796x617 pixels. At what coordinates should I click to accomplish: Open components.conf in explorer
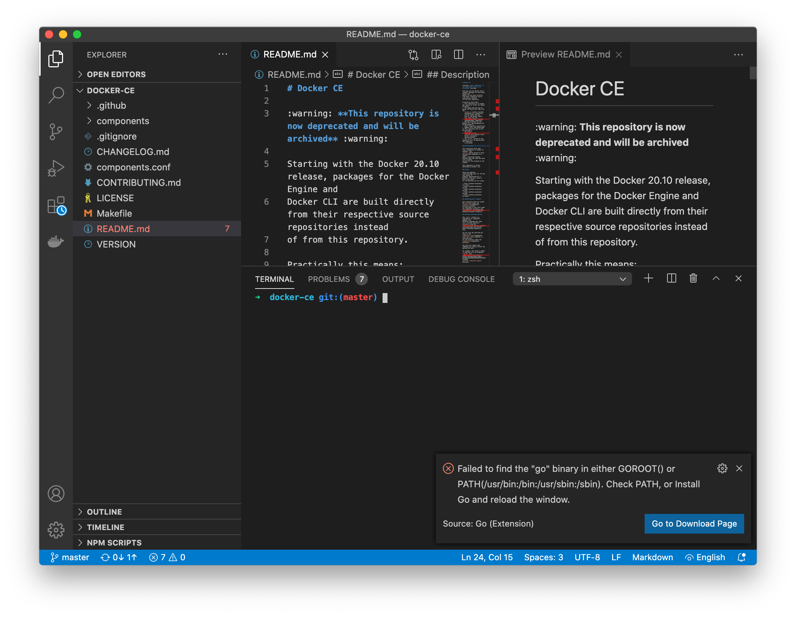pyautogui.click(x=157, y=167)
